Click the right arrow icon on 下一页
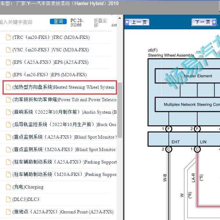This screenshot has width=220, height=220. tap(214, 22)
